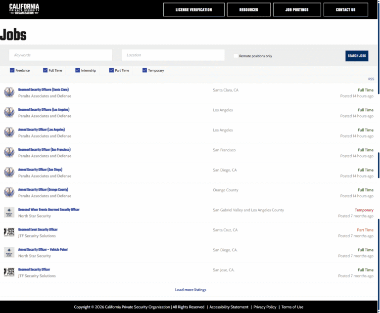The image size is (380, 313).
Task: Open the Accessibility Statement link
Action: point(229,307)
